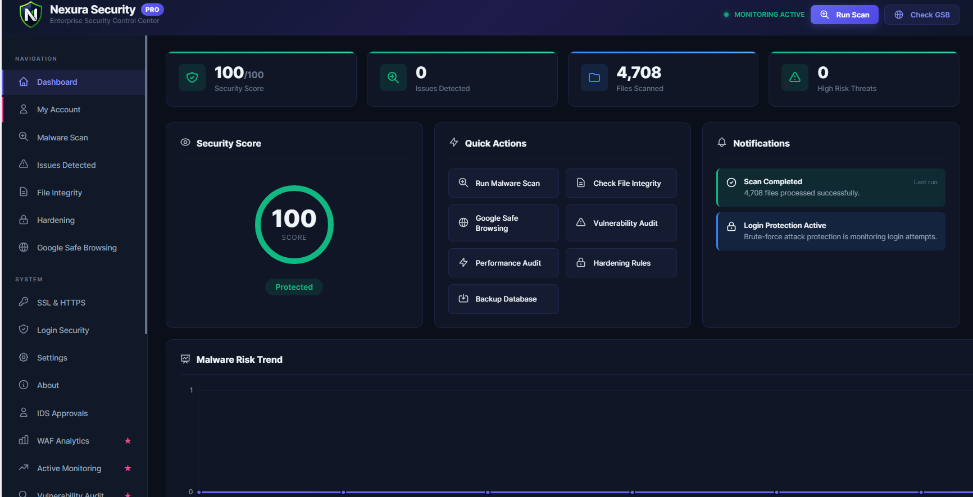The image size is (973, 497).
Task: Click the shield icon on Security Score card
Action: pyautogui.click(x=192, y=77)
